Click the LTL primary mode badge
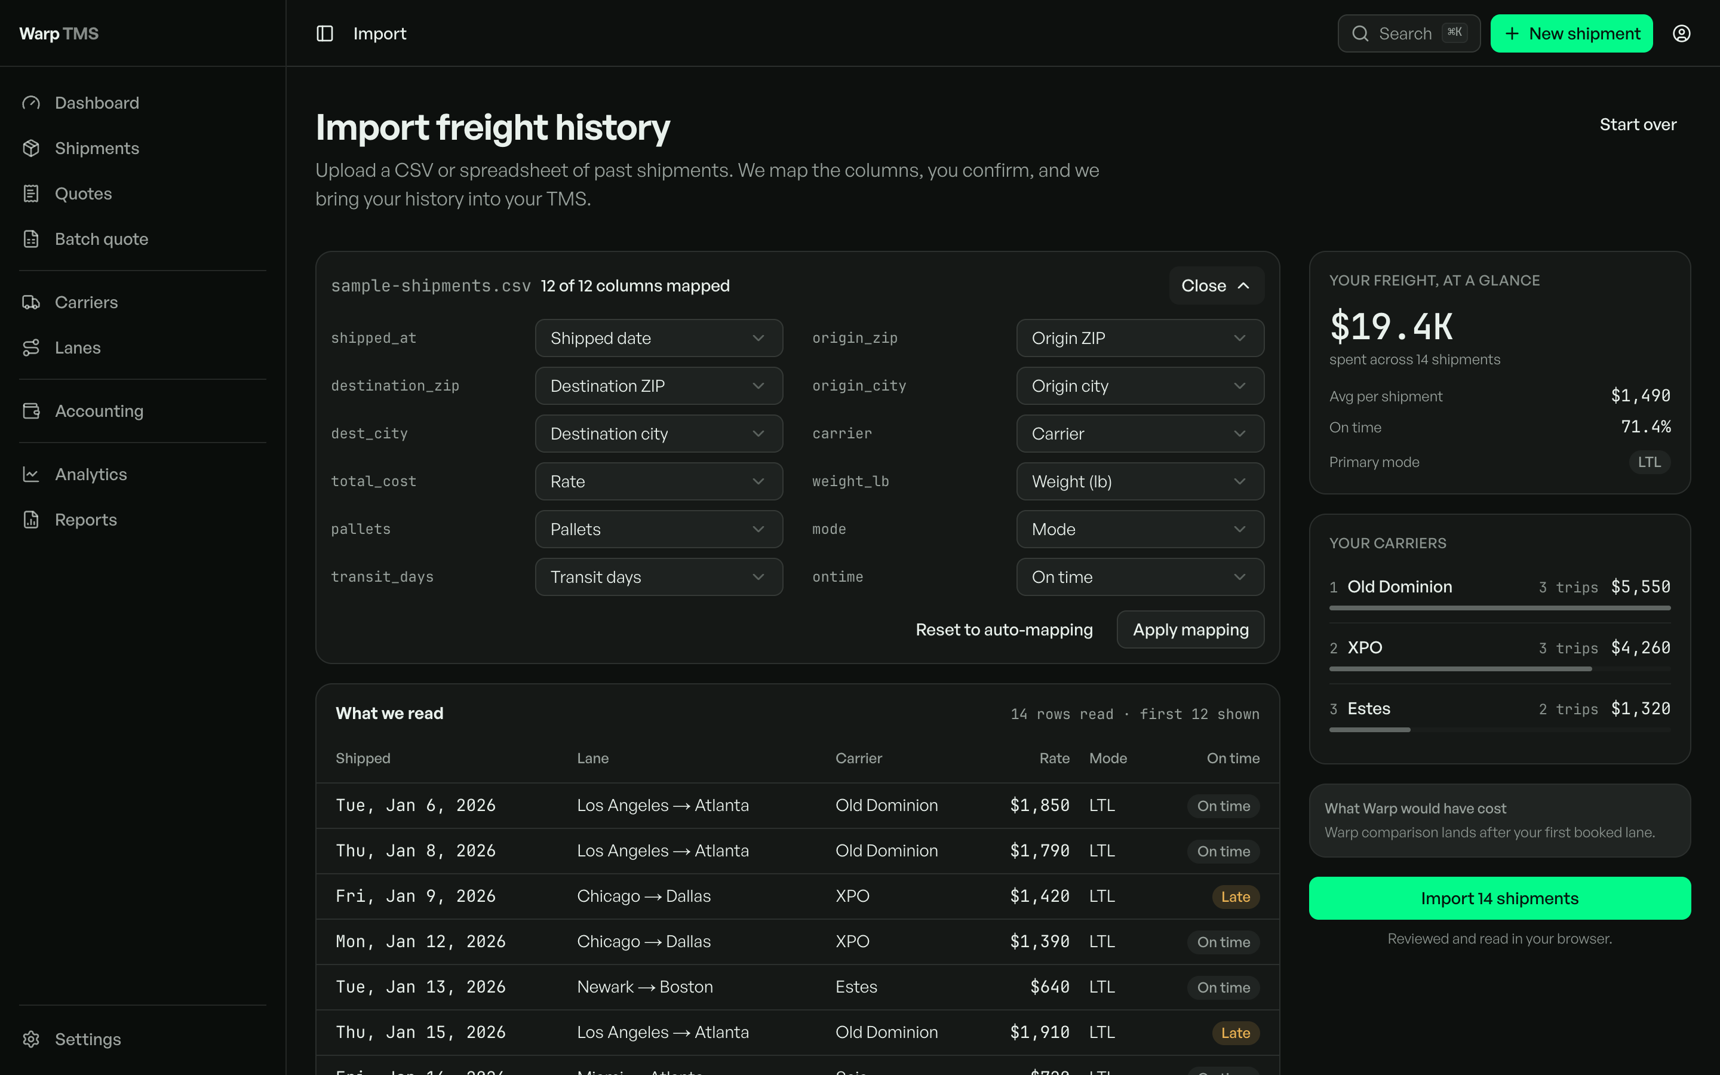Image resolution: width=1720 pixels, height=1075 pixels. 1649,462
